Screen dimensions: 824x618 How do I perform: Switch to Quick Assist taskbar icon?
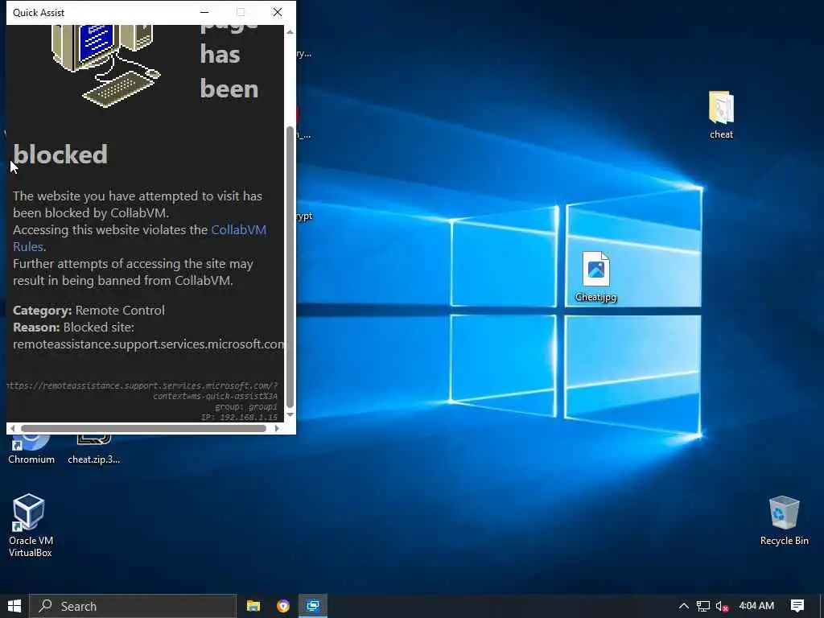313,606
